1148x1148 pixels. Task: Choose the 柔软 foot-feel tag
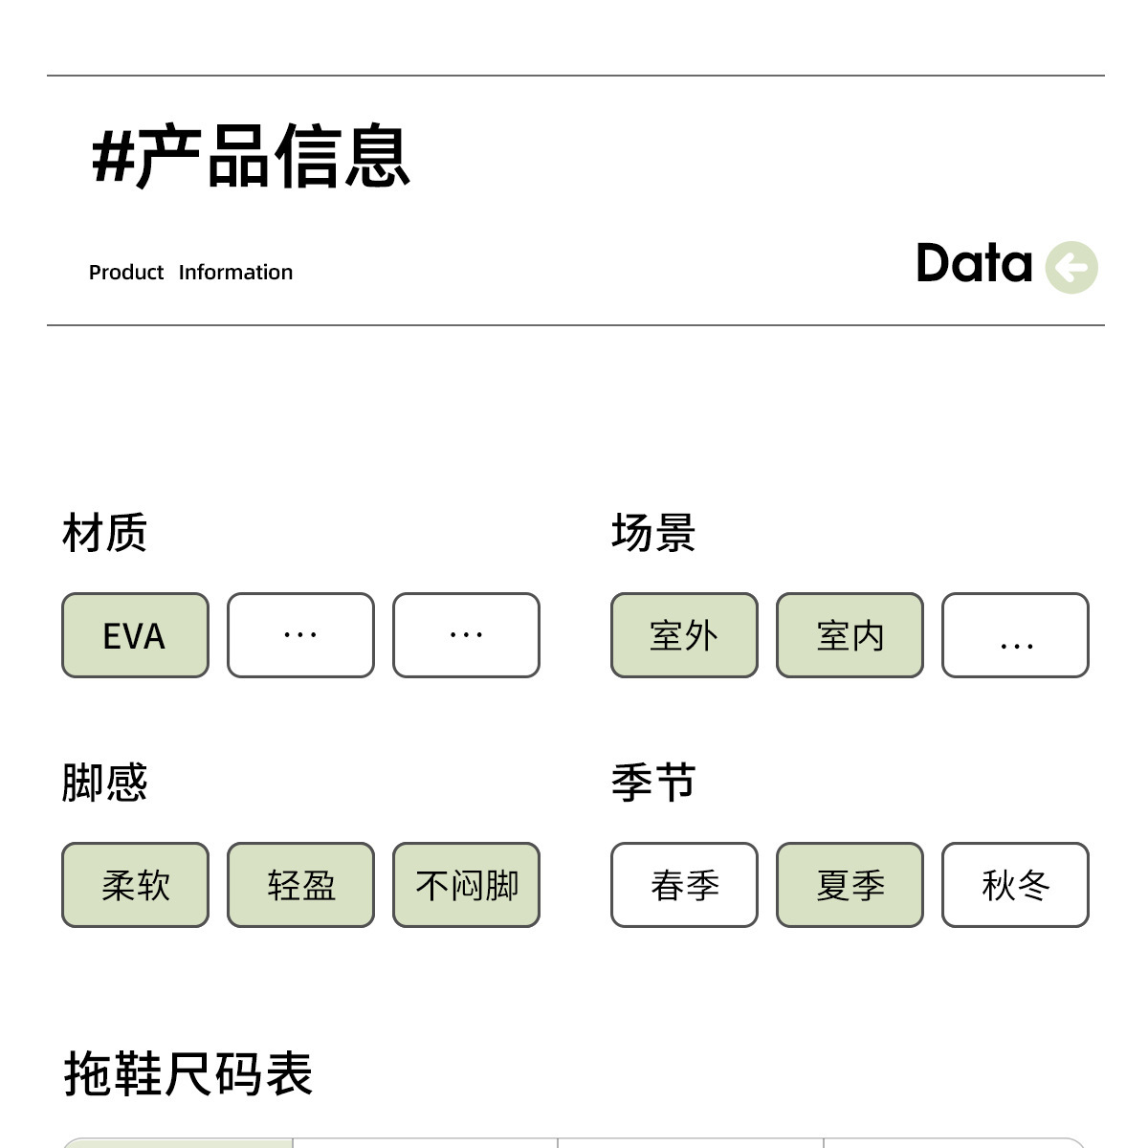pyautogui.click(x=135, y=885)
